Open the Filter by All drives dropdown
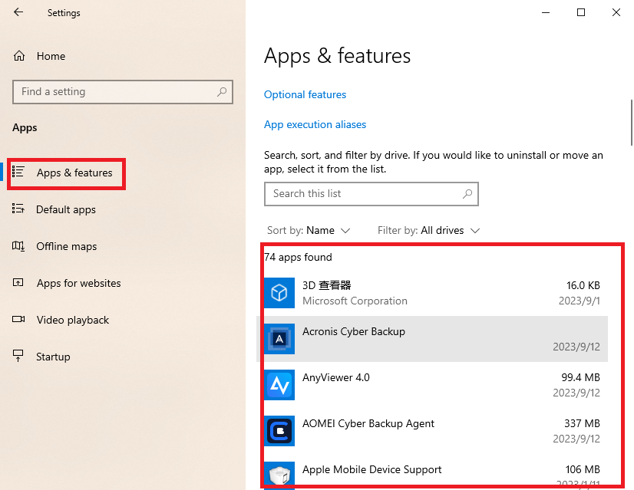The height and width of the screenshot is (490, 634). (428, 230)
